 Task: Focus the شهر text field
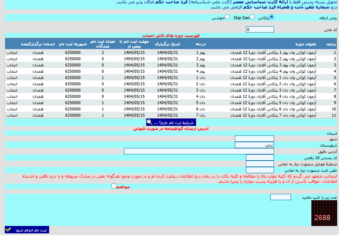[254, 138]
